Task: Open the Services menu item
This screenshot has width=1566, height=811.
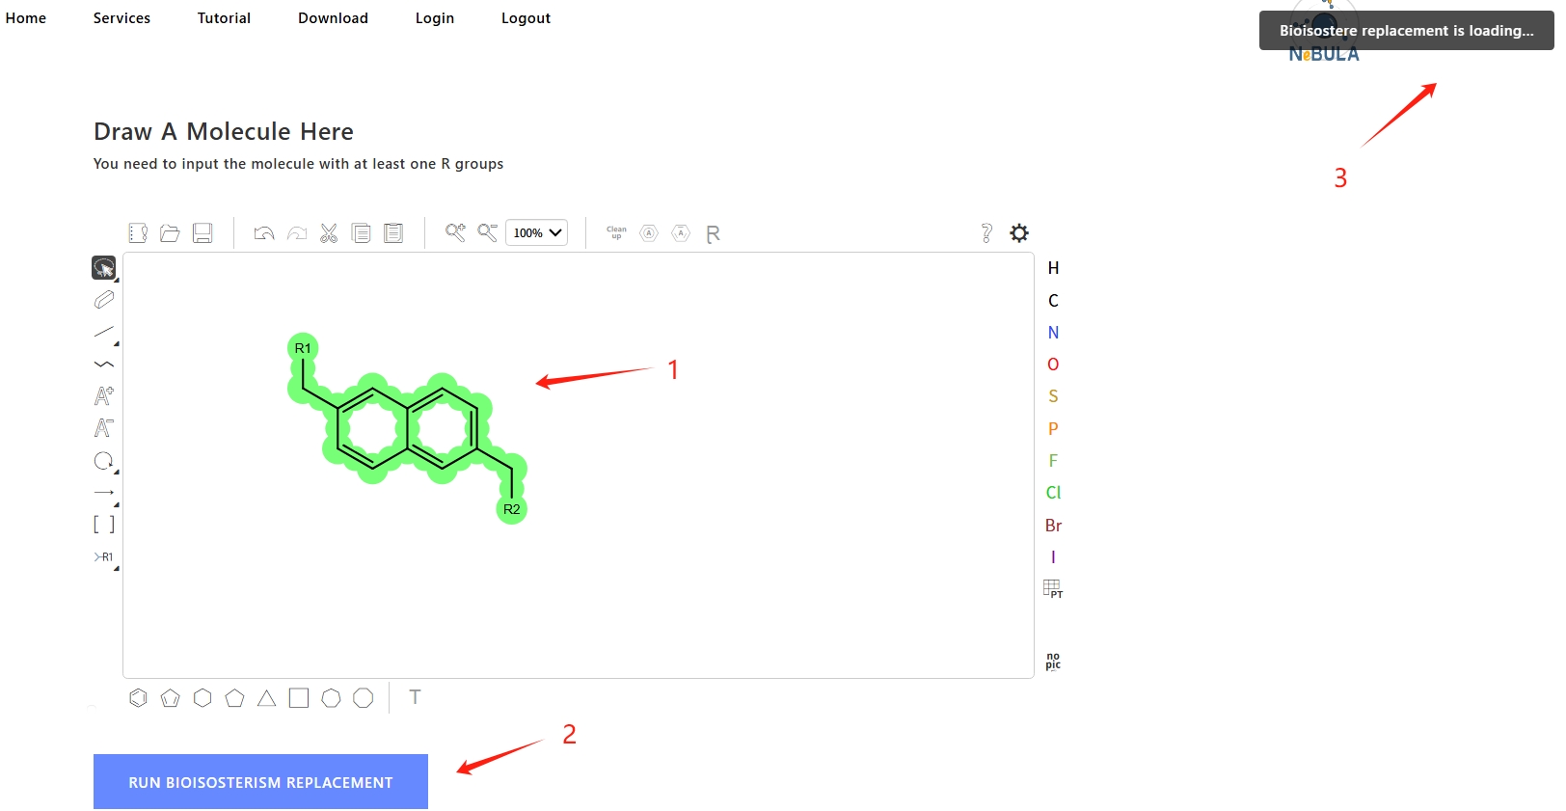Action: (x=121, y=18)
